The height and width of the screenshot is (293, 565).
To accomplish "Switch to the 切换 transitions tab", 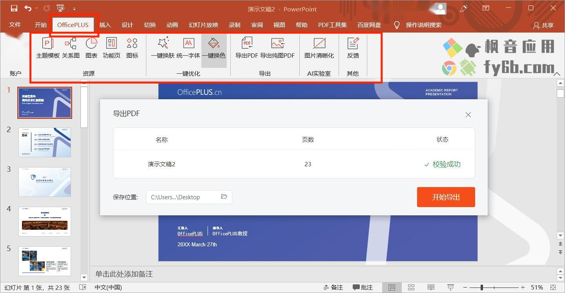I will [x=150, y=25].
